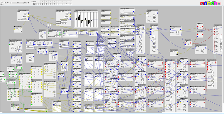Open the channel dropdown of analog_4
Image resolution: width=224 pixels, height=114 pixels.
(x=129, y=33)
